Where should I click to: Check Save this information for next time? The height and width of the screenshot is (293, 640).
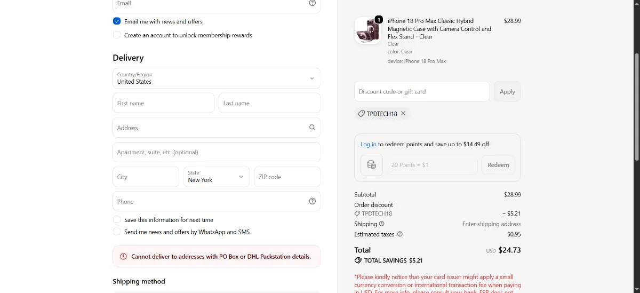click(x=117, y=220)
